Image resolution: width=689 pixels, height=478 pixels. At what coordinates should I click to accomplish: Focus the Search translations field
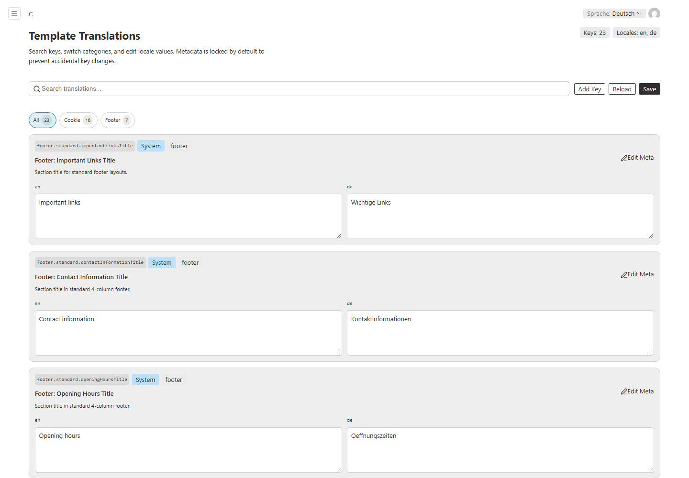(299, 89)
